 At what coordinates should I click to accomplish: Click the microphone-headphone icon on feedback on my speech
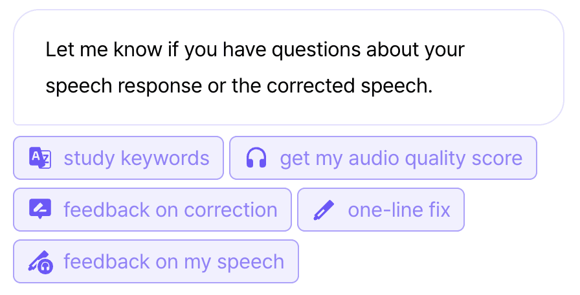coord(40,261)
